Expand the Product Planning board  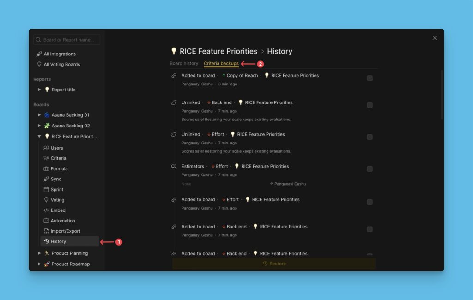point(39,253)
